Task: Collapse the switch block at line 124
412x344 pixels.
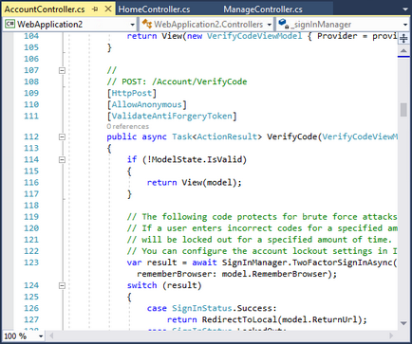Action: point(62,285)
